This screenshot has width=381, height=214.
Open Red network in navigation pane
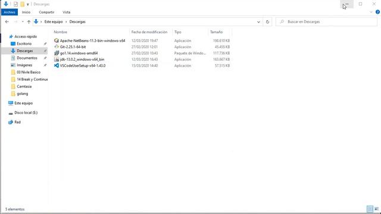pyautogui.click(x=17, y=122)
